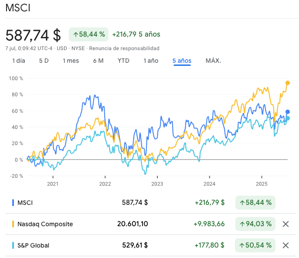Select the 1 día time range tab

pos(18,61)
